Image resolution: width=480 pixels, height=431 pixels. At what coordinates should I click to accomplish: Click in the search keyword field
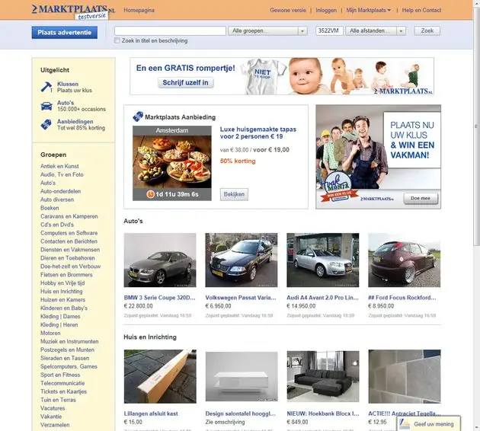click(x=170, y=31)
